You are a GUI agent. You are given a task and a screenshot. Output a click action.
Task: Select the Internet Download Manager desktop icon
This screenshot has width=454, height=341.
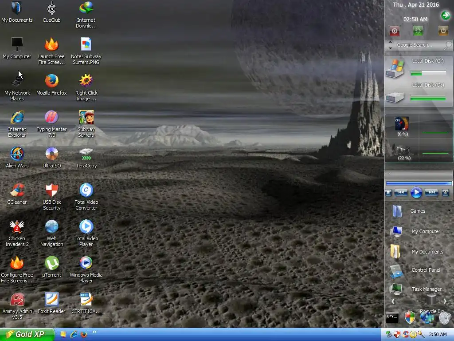(86, 15)
